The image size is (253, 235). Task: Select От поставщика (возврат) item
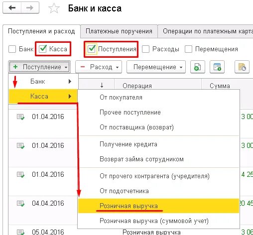click(158, 127)
